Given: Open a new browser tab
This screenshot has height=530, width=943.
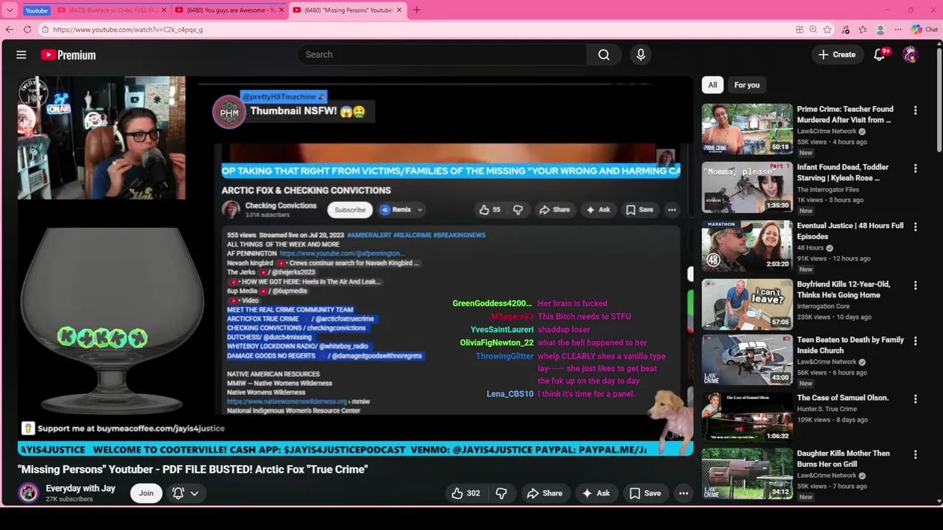Looking at the screenshot, I should [417, 10].
